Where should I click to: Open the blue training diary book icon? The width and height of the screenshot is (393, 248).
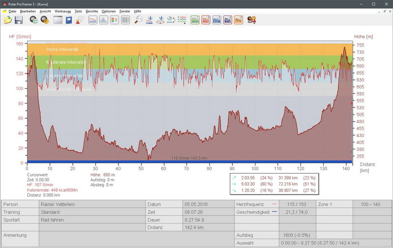coord(69,20)
